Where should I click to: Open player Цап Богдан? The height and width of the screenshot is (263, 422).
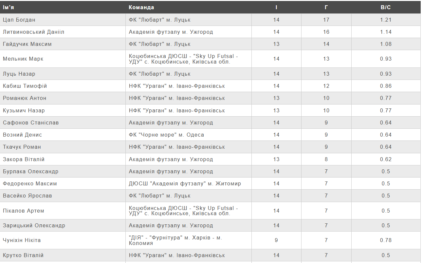(x=19, y=20)
